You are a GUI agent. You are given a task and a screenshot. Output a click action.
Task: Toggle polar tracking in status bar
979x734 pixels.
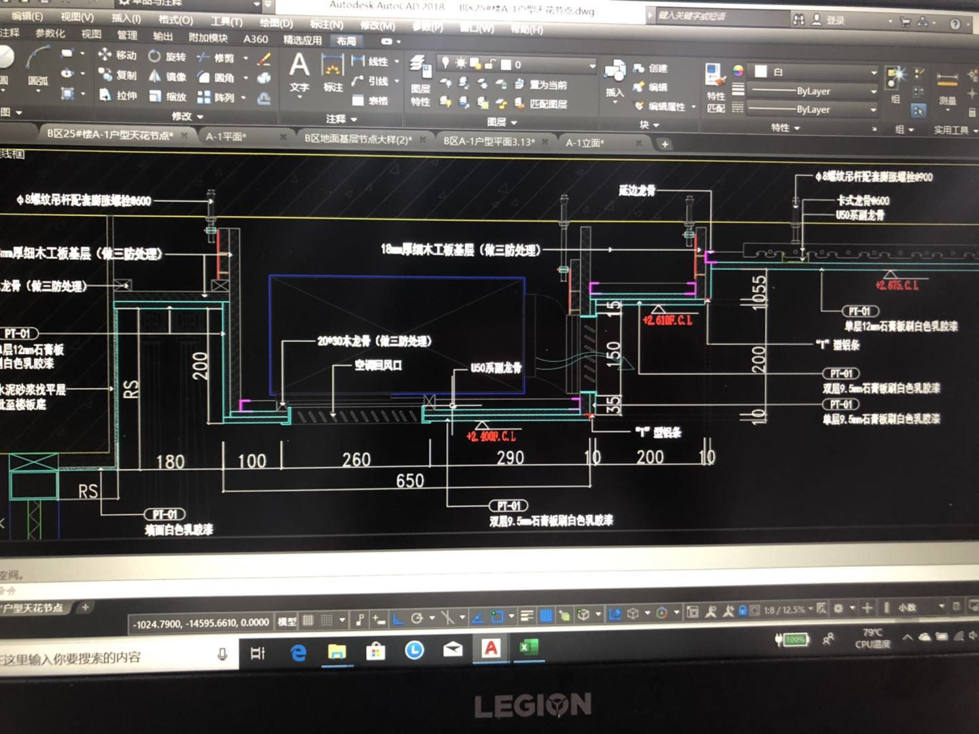(417, 618)
